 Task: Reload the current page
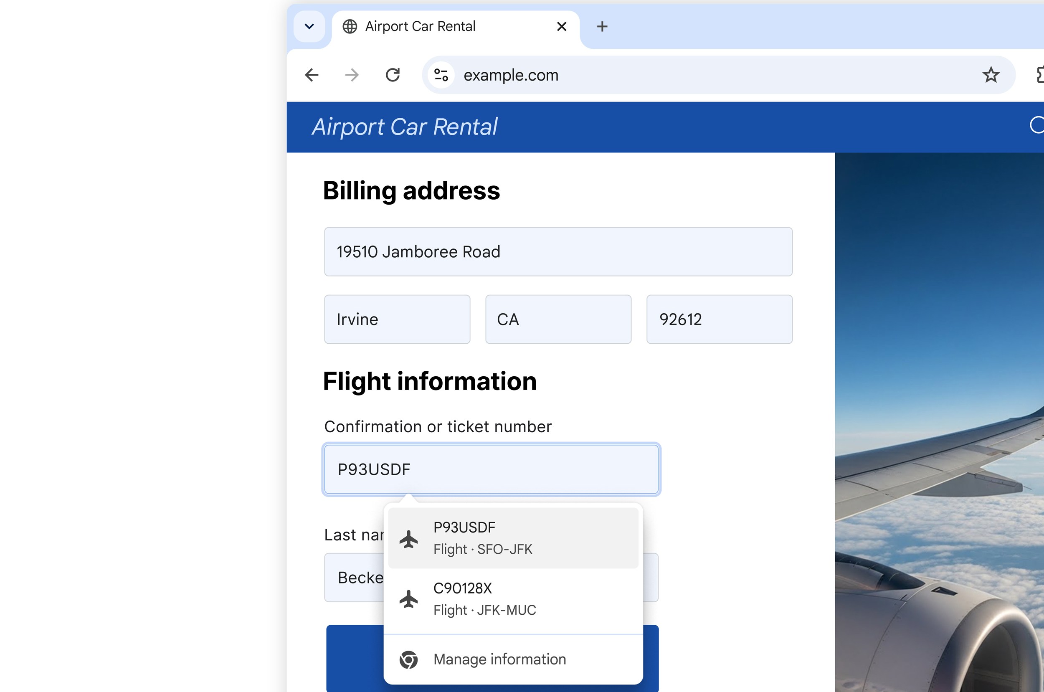[x=393, y=75]
